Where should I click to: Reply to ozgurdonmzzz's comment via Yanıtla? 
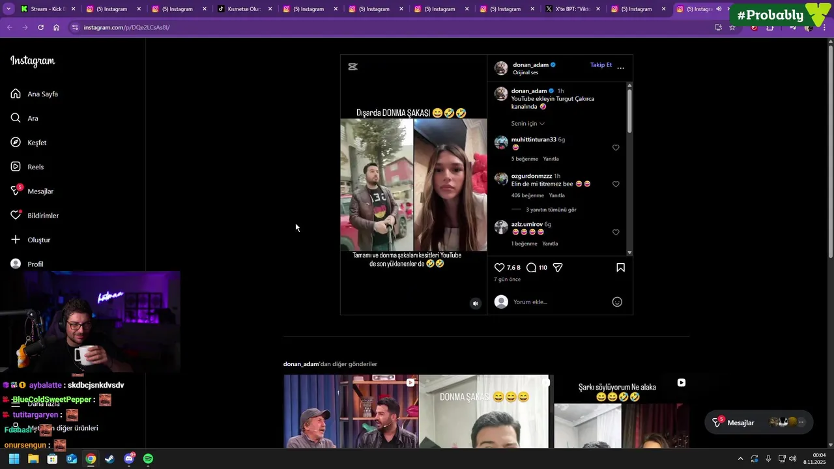pyautogui.click(x=556, y=195)
